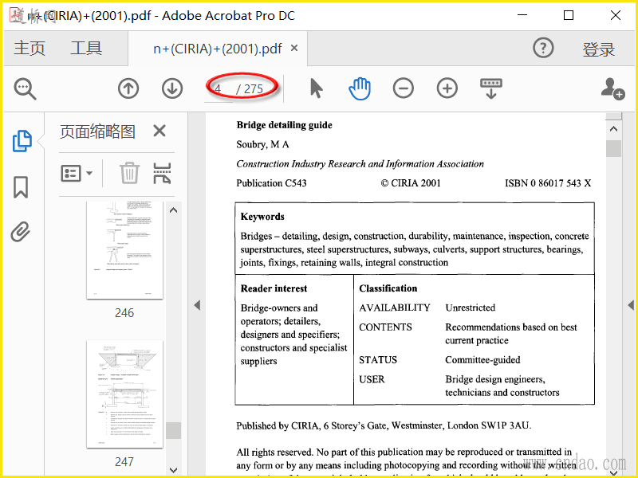
Task: Go to previous page with up arrow
Action: click(128, 88)
